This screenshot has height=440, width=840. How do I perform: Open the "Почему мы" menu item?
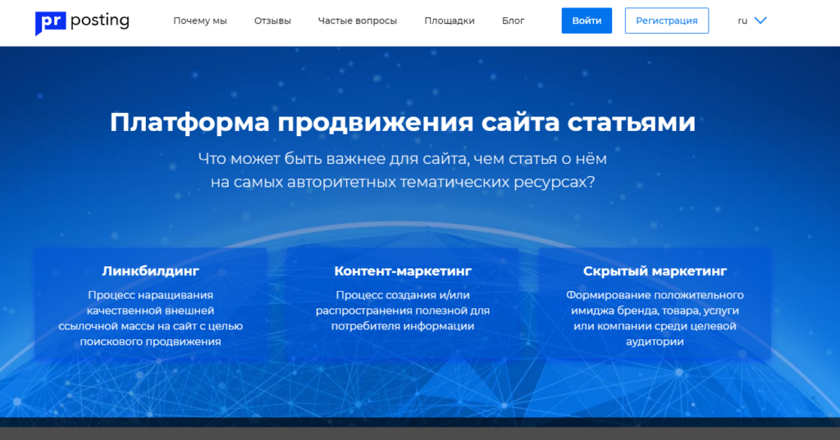coord(200,20)
